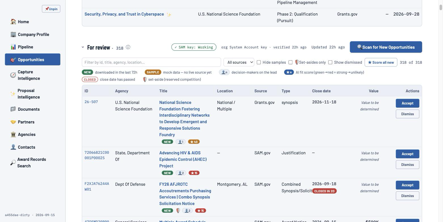Click sparkle icon beside Security, Privacy, and Trust
This screenshot has width=443, height=222.
click(x=169, y=14)
